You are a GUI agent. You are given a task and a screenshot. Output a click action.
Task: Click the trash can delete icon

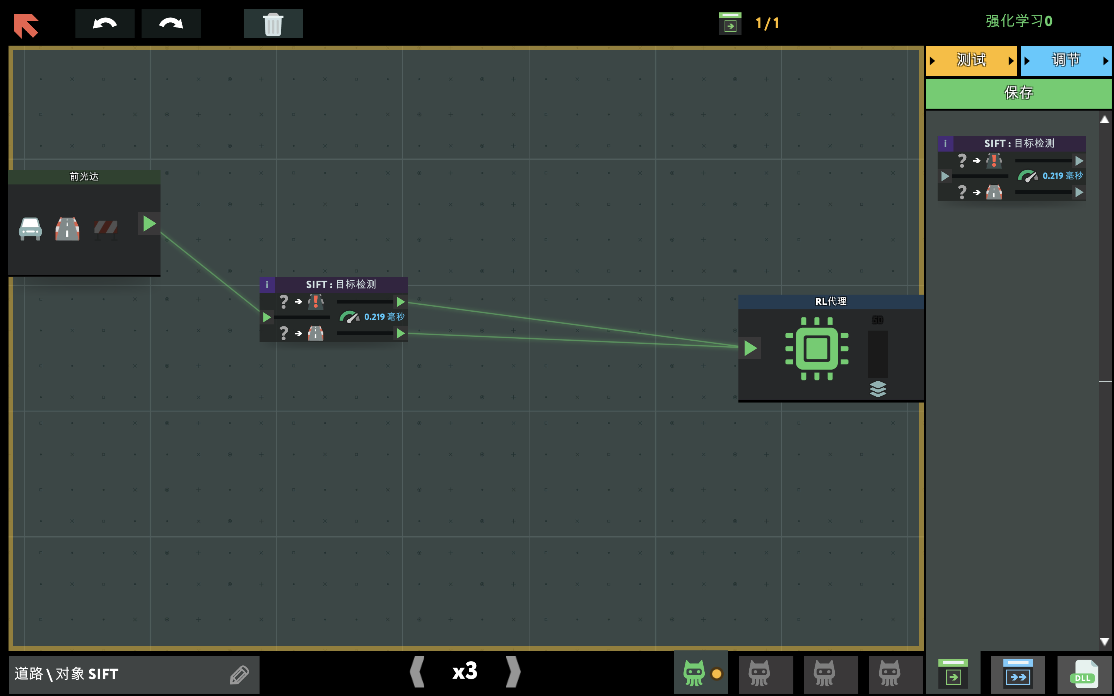273,24
